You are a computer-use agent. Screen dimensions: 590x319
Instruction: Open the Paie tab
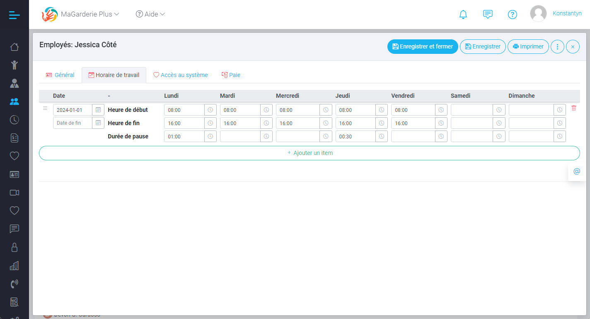click(231, 75)
